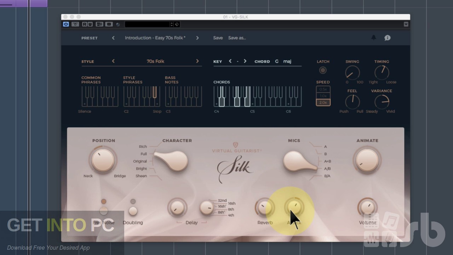This screenshot has width=453, height=255.
Task: Click the Virtual Guitarist Silk logo
Action: [x=236, y=163]
